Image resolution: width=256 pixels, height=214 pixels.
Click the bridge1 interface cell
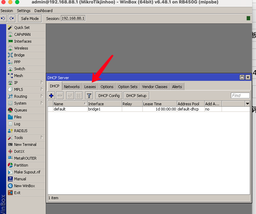coord(105,109)
